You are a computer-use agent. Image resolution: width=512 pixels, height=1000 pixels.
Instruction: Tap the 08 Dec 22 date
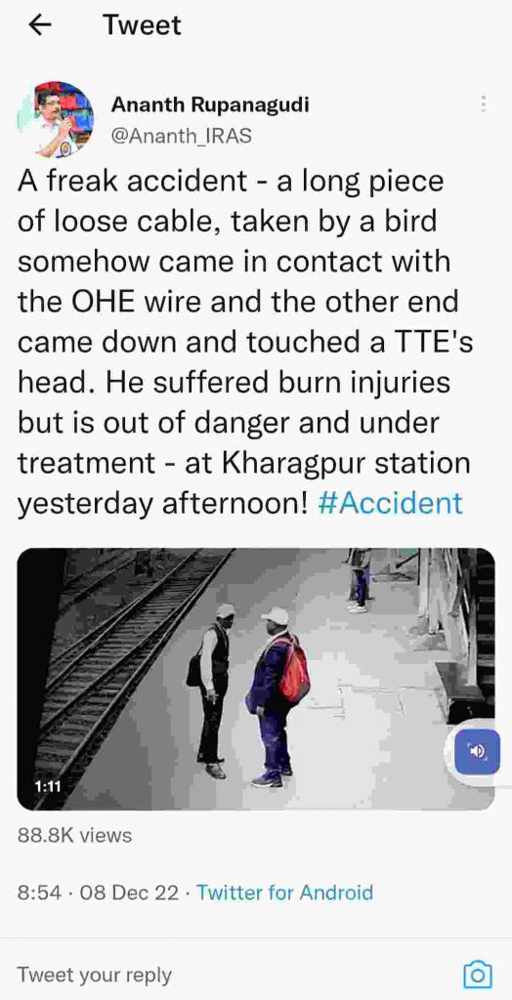tap(129, 893)
